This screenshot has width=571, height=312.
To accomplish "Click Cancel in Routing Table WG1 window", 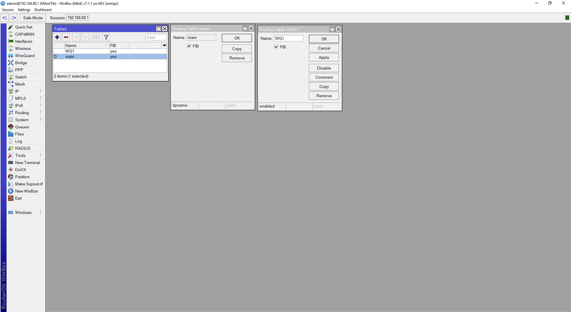I will click(324, 49).
